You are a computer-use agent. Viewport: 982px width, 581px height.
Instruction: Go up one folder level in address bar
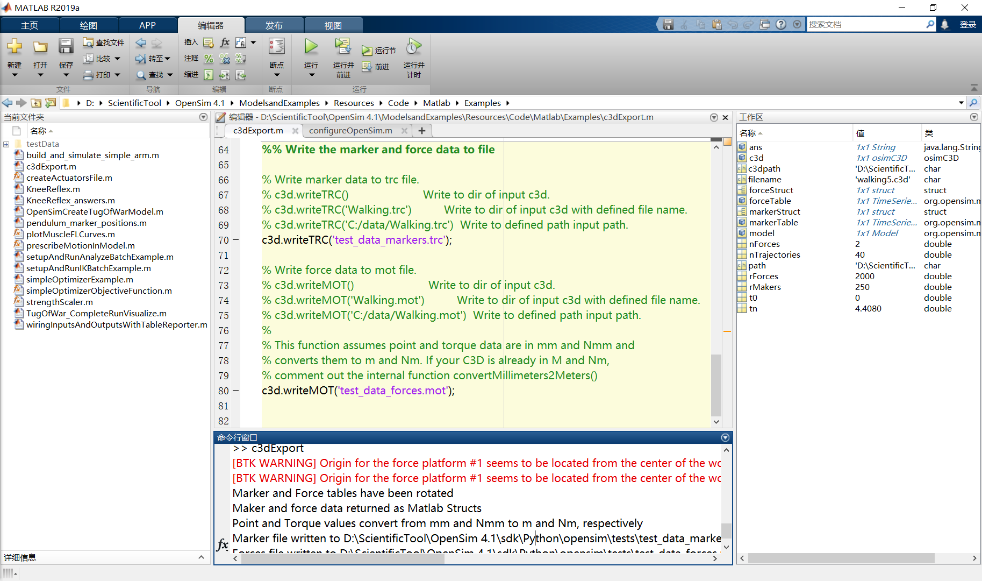36,103
